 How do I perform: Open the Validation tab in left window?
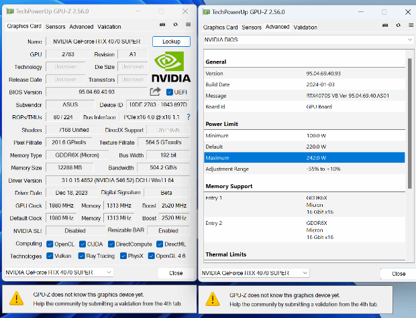coord(109,27)
